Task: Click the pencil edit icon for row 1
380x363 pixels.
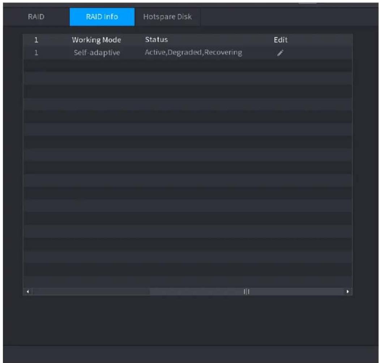Action: click(x=280, y=53)
